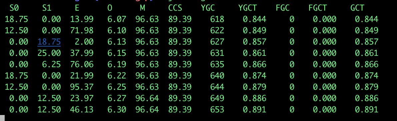Click the YGCT column header
Screen dimensions: 397x121
click(247, 8)
